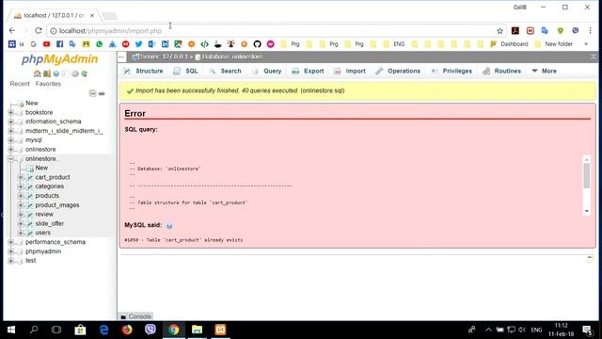Click New under onlinestore database
Viewport: 602px width, 339px height.
tap(41, 168)
